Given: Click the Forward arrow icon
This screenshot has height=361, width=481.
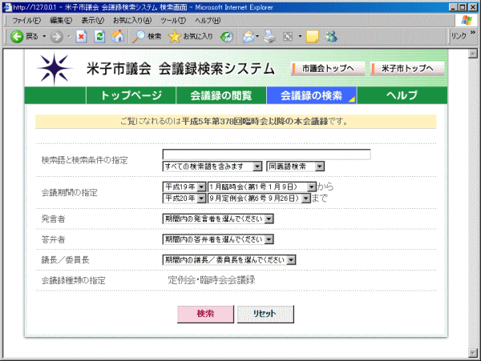Looking at the screenshot, I should 56,37.
